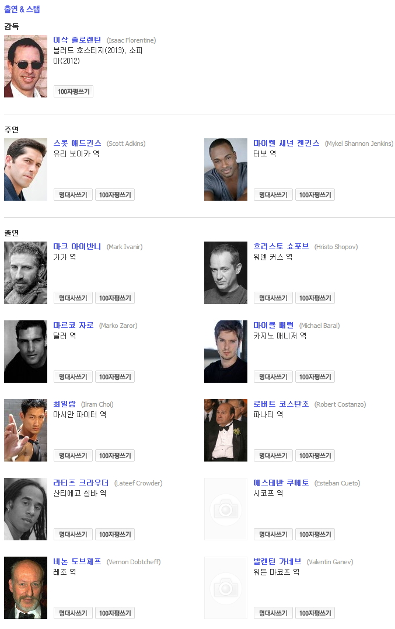
Task: Open the 버논 도브체프 name link
Action: click(x=77, y=561)
